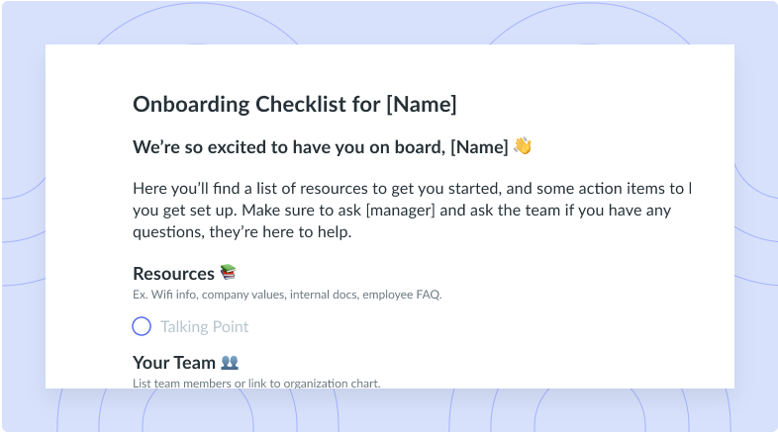Click the welcome heading 'We're so excited'
Viewport: 778px width, 432px height.
pyautogui.click(x=321, y=147)
